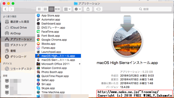Viewport: 174px width, 98px height.
Task: Click the large High Sierra installer preview image
Action: (127, 37)
